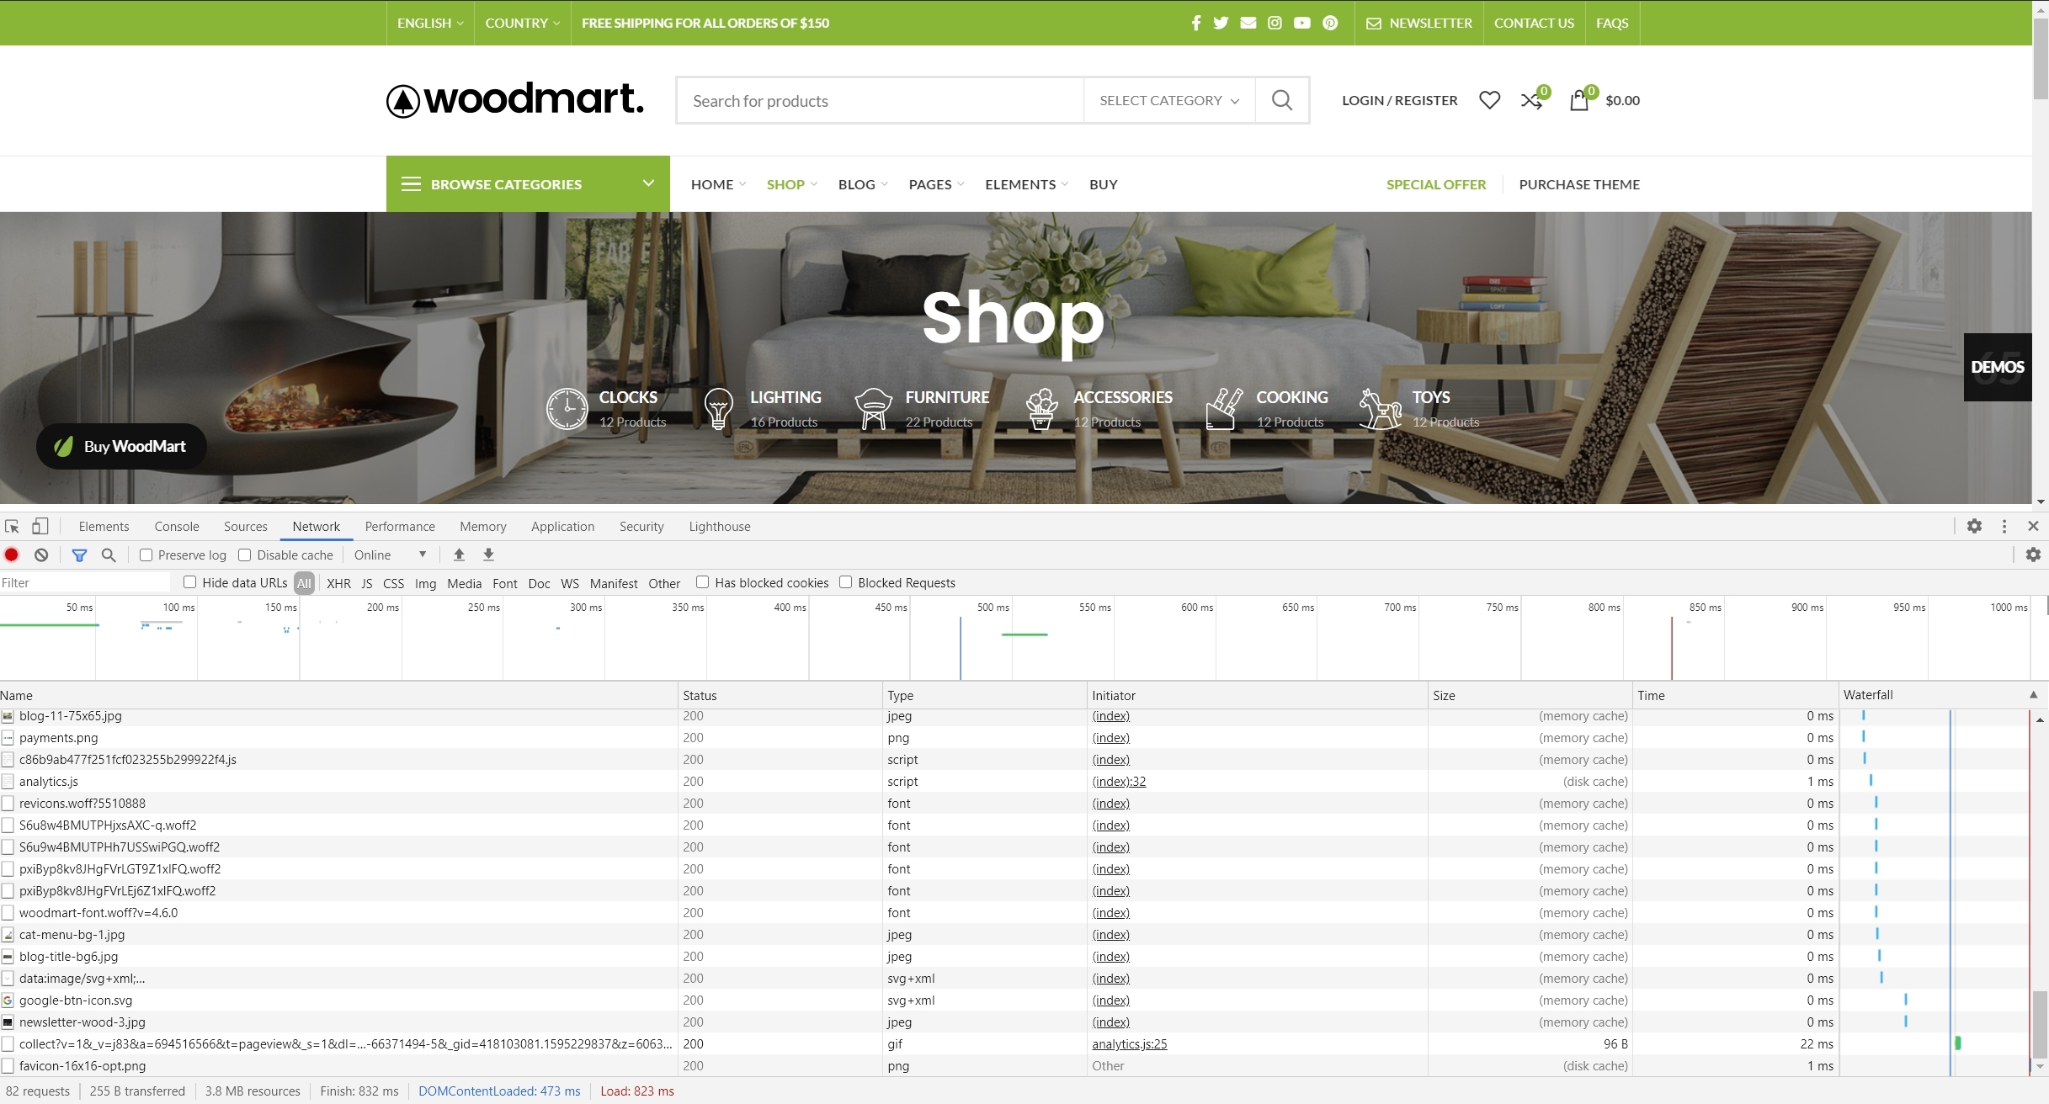This screenshot has width=2049, height=1104.
Task: Open the website wishlist heart icon
Action: click(1489, 100)
